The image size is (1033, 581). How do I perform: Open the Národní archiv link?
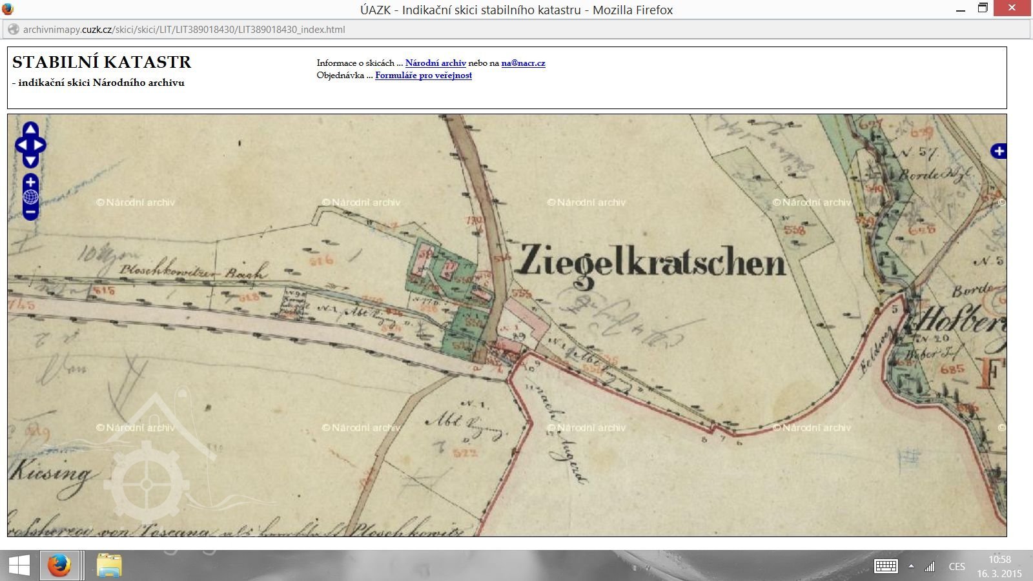click(435, 63)
